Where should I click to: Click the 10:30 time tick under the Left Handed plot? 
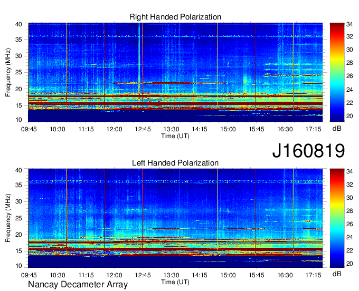tap(58, 275)
